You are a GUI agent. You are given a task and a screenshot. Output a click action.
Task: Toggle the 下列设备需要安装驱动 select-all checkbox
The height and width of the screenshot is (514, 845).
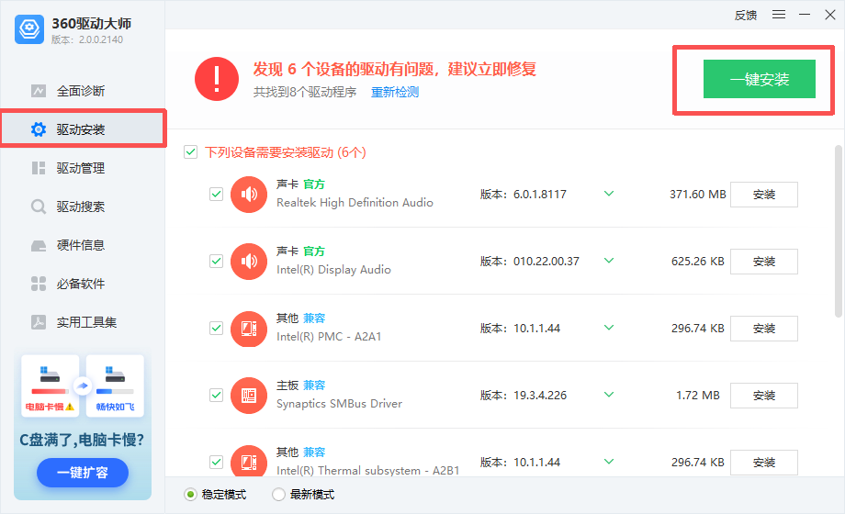(190, 152)
